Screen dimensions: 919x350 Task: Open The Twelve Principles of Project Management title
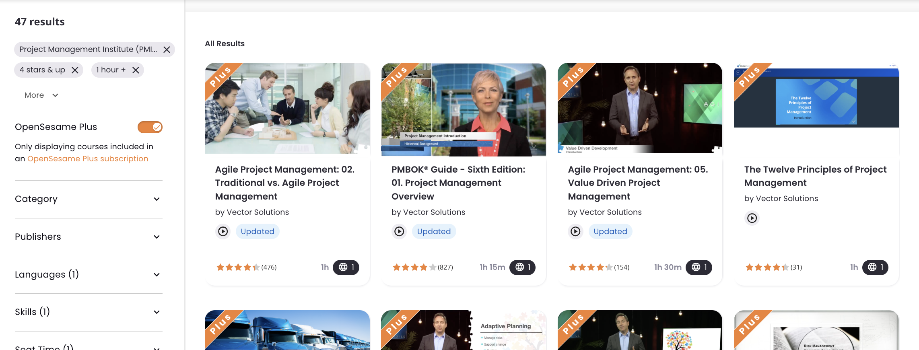[815, 176]
